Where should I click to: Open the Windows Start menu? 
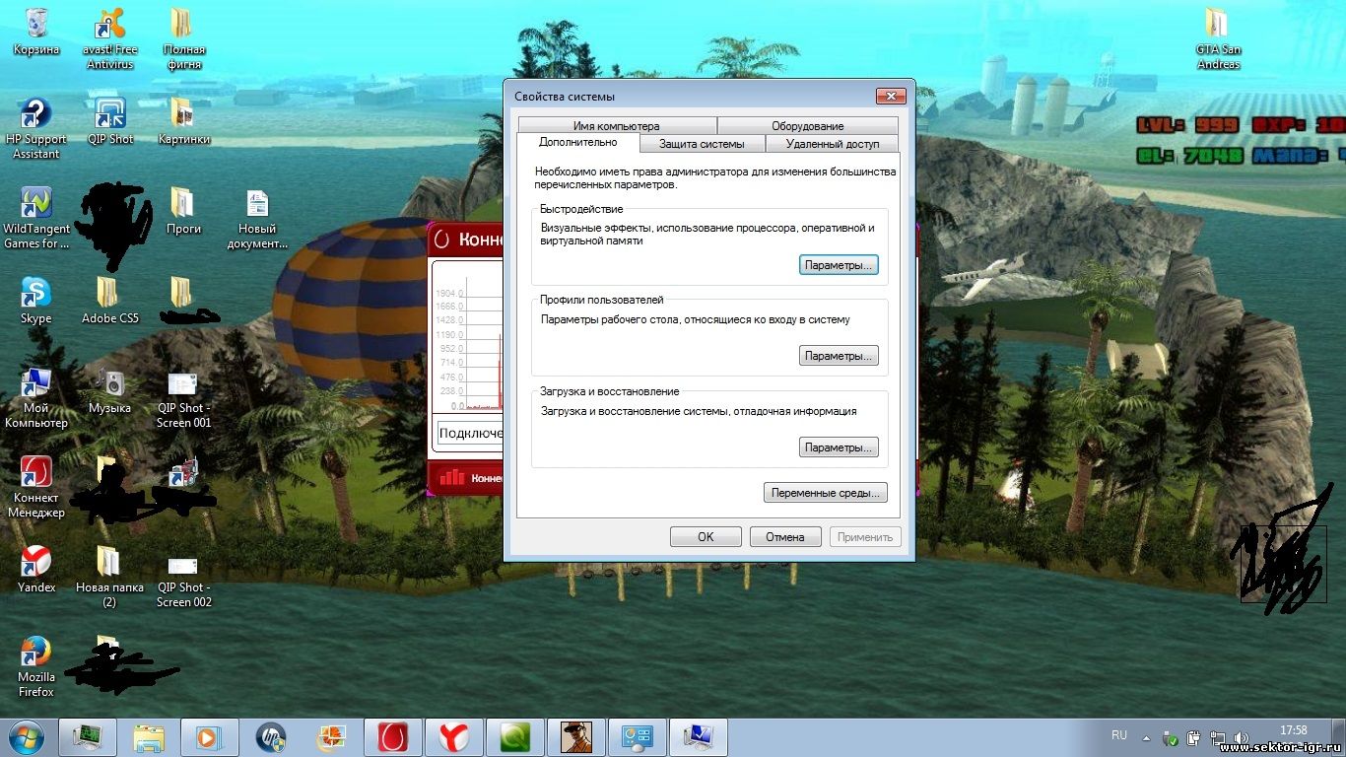point(25,736)
